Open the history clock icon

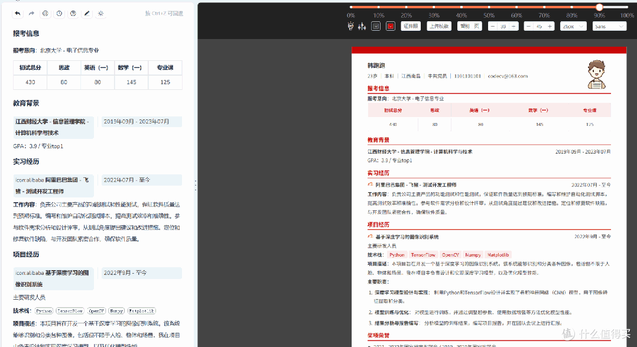point(59,14)
